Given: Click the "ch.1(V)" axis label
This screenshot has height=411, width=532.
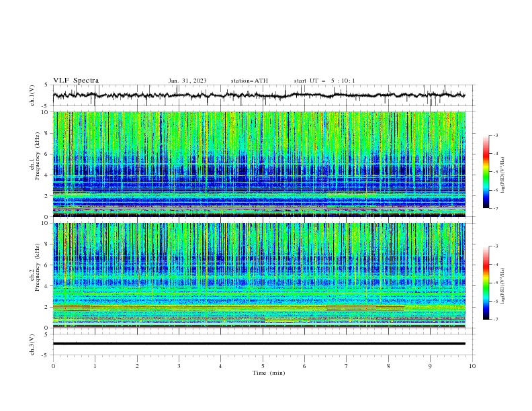Looking at the screenshot, I should (x=32, y=95).
